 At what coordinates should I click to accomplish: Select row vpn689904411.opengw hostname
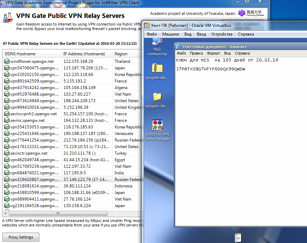pos(35,199)
